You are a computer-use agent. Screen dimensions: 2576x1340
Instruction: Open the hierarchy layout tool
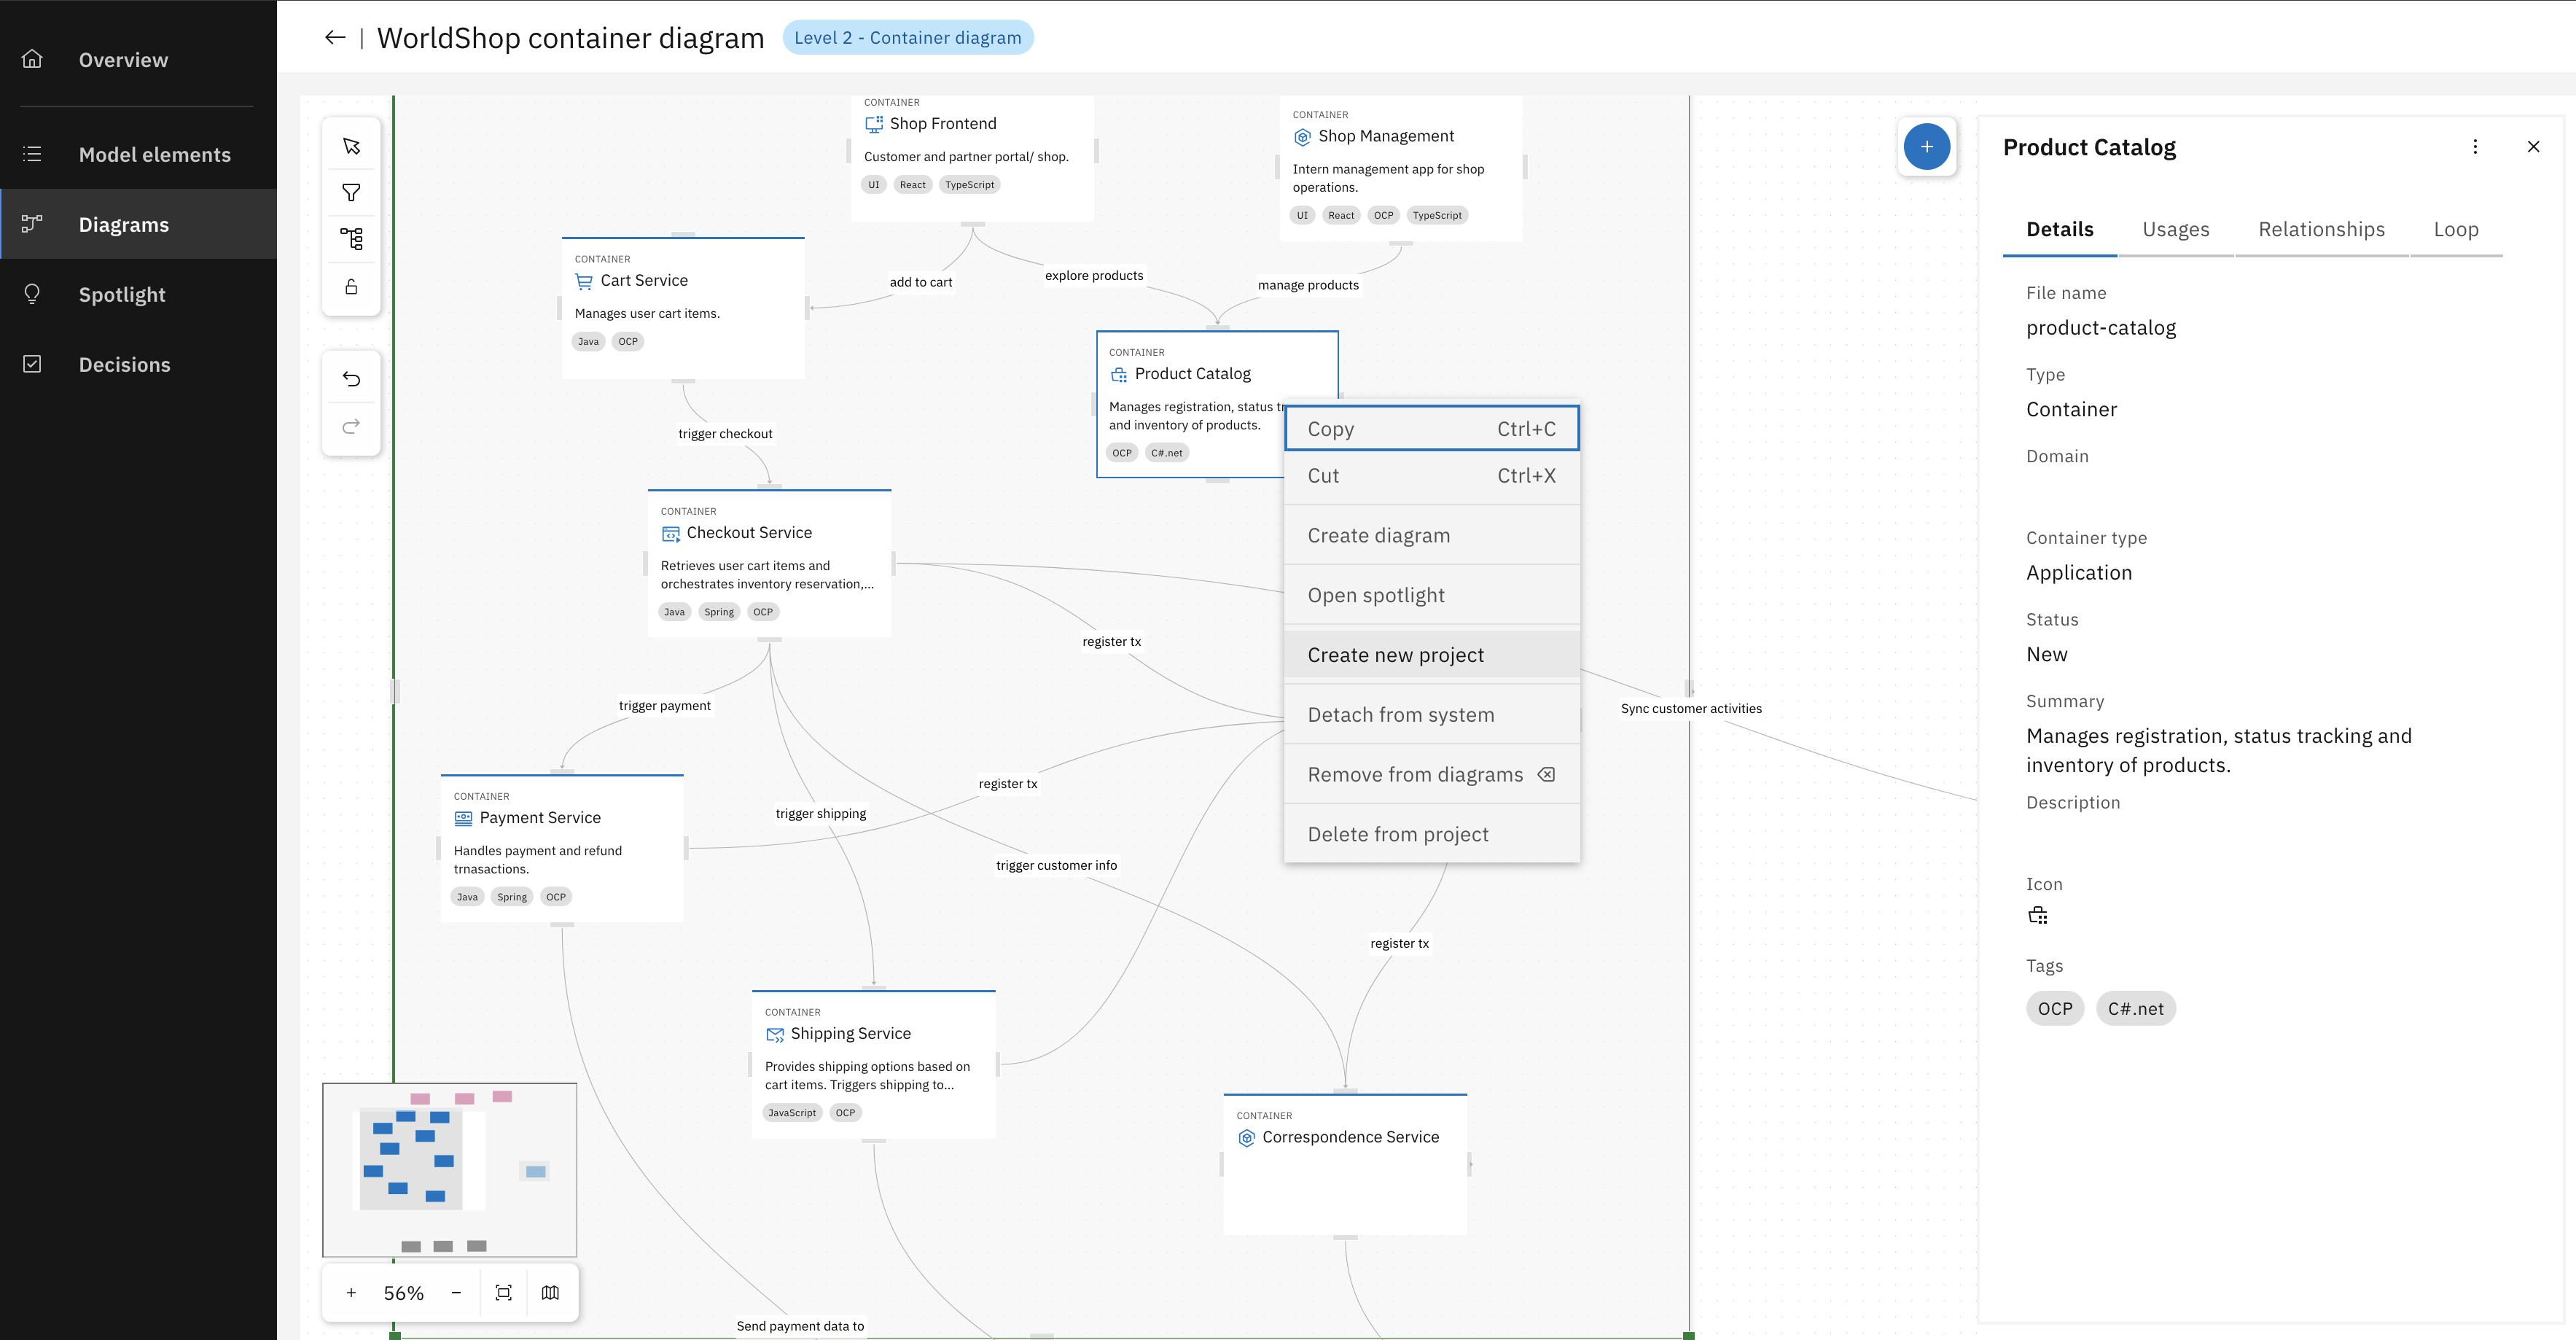pos(351,239)
